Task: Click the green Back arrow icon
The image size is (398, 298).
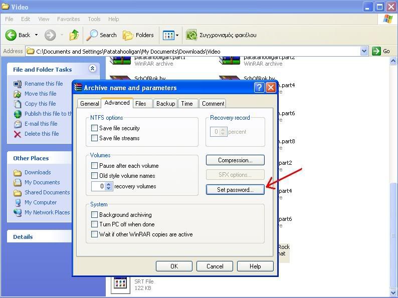Action: click(11, 35)
